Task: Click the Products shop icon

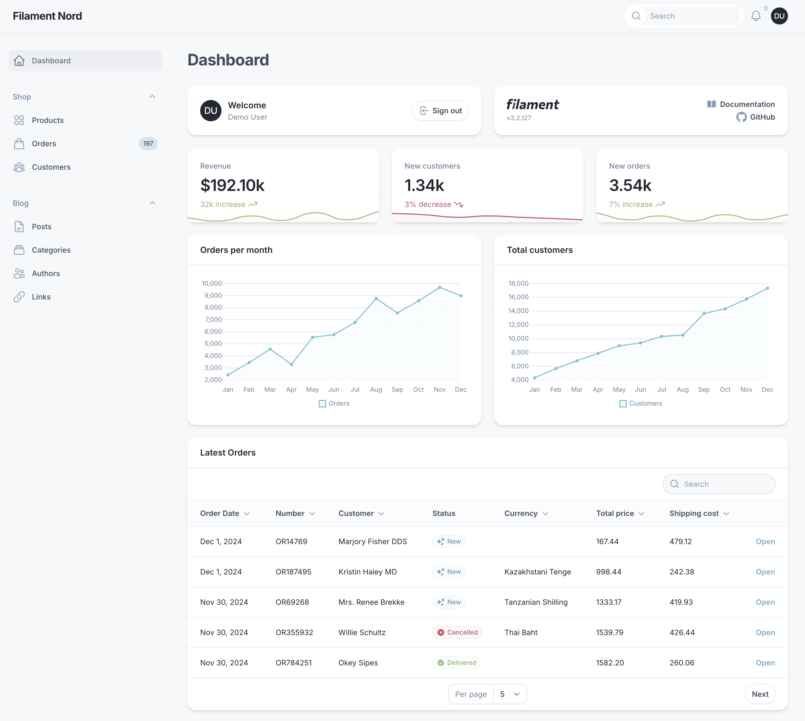Action: (x=19, y=120)
